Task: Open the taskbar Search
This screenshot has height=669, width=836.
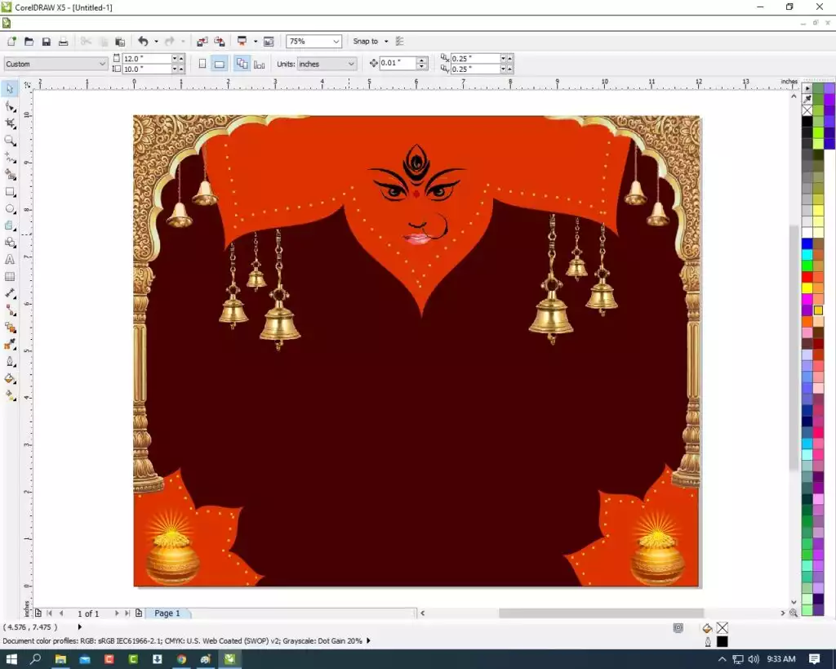Action: tap(36, 659)
